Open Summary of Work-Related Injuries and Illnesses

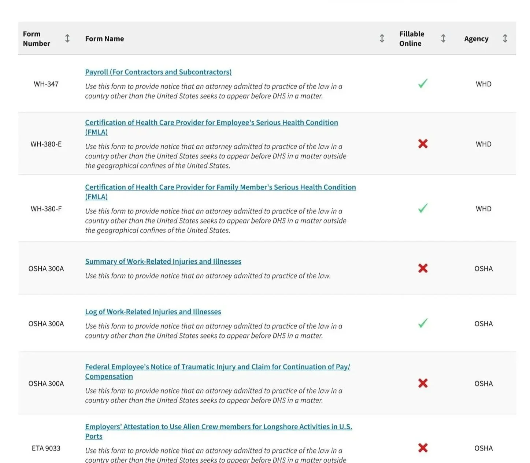coord(163,261)
